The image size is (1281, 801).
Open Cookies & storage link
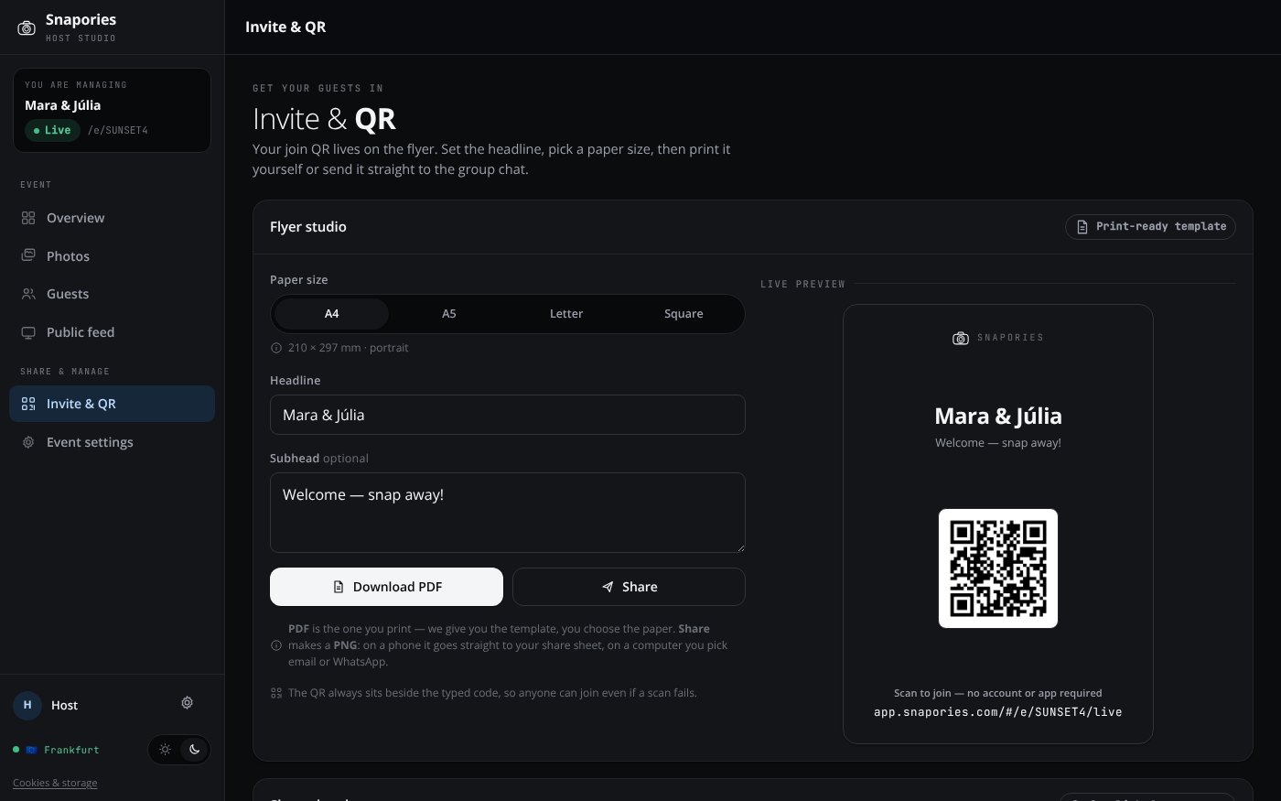pyautogui.click(x=55, y=783)
